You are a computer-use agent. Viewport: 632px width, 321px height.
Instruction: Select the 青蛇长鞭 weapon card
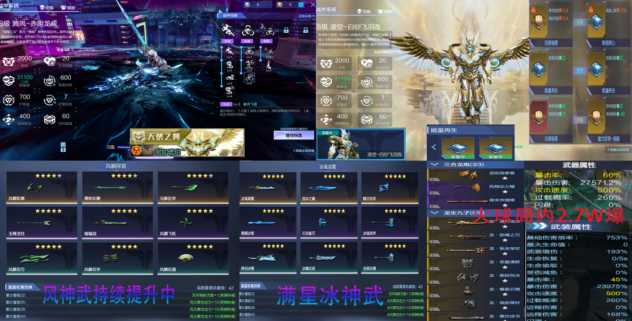tap(117, 187)
